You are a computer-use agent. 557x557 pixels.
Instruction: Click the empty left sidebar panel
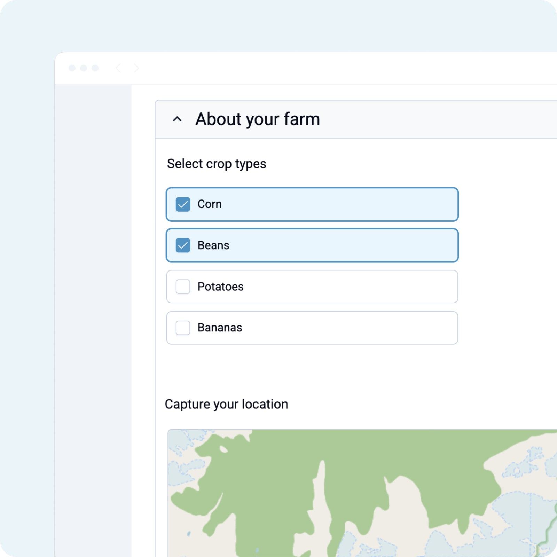click(93, 313)
